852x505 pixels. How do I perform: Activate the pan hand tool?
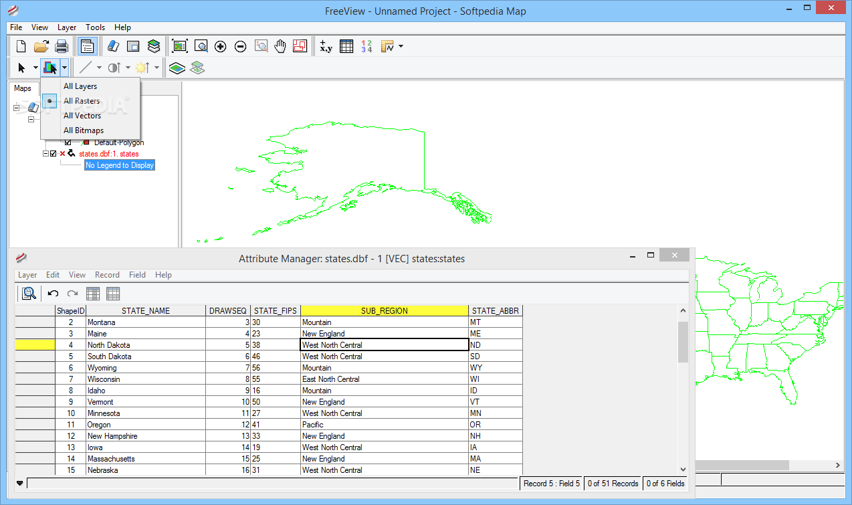[280, 46]
